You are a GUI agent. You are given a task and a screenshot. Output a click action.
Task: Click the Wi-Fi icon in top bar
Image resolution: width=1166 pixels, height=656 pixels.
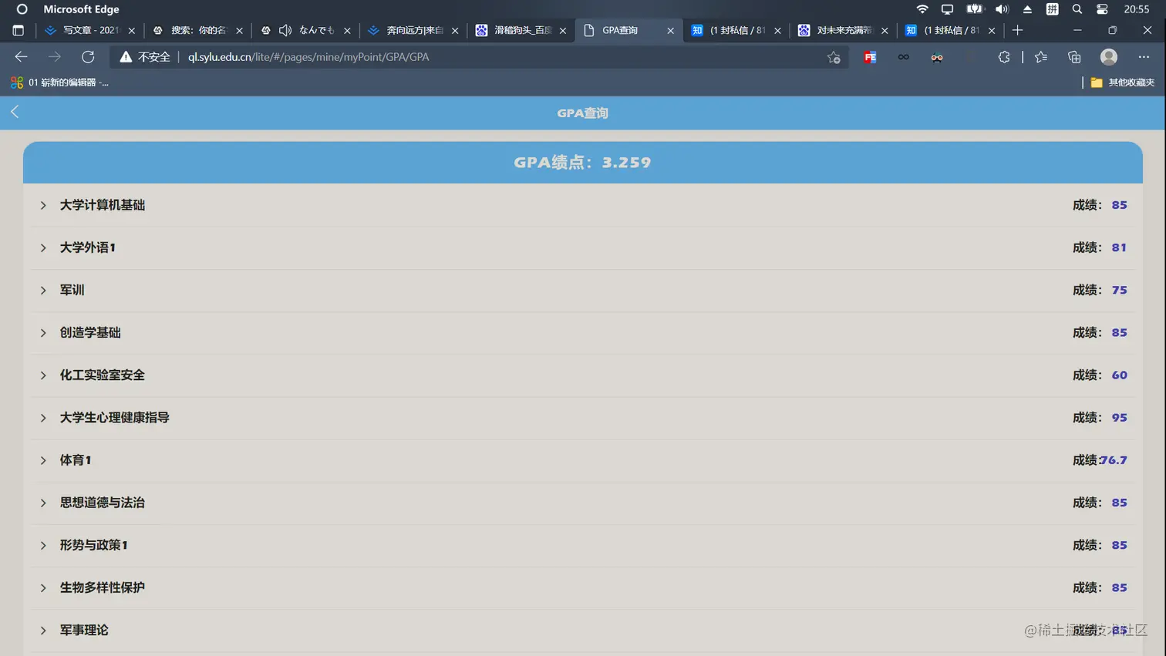[x=922, y=9]
